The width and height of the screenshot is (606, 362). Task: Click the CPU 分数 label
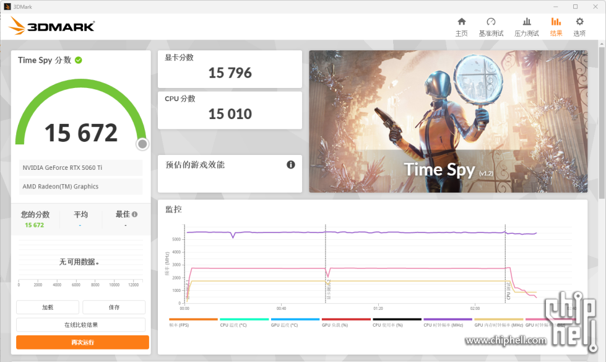(180, 99)
